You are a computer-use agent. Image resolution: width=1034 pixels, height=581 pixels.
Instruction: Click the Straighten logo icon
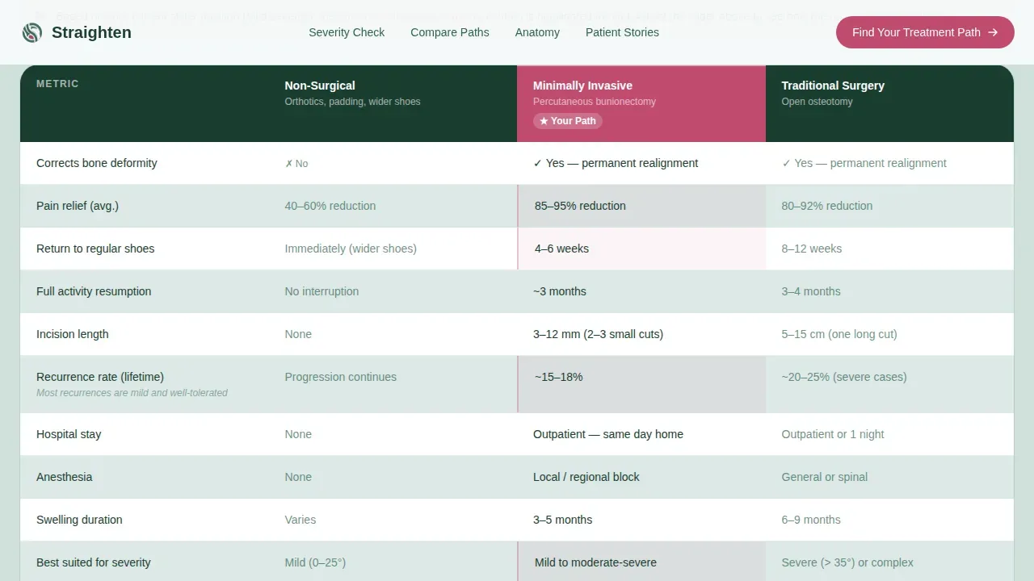(x=32, y=32)
